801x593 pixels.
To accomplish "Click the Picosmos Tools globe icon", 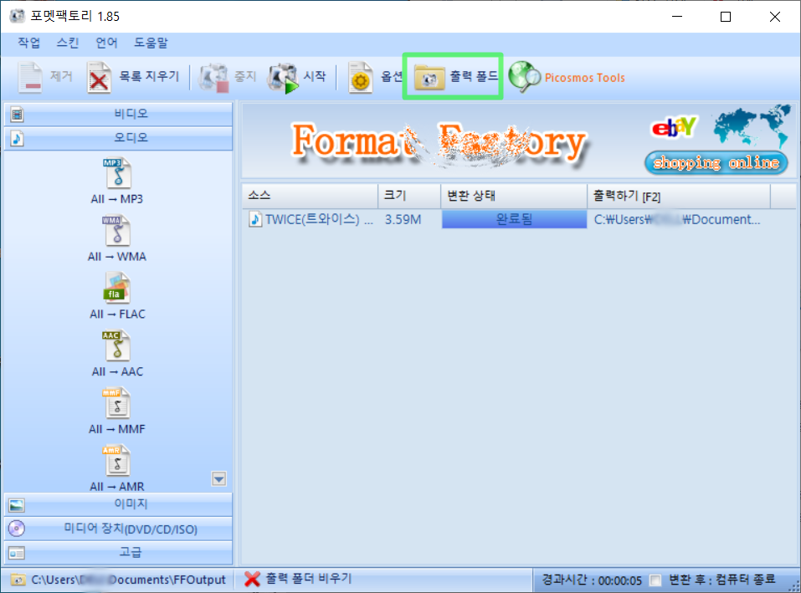I will (x=524, y=77).
